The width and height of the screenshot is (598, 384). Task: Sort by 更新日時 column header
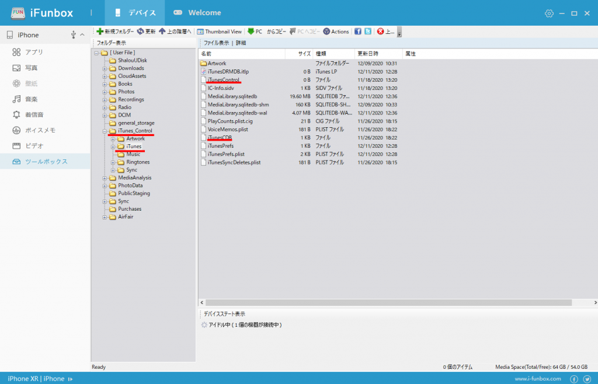(378, 54)
